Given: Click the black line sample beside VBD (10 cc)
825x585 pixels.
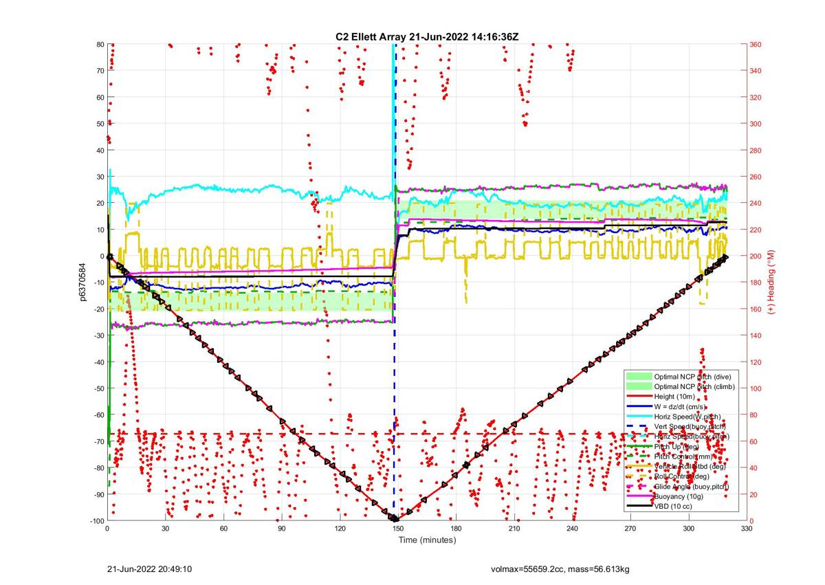Looking at the screenshot, I should pyautogui.click(x=638, y=506).
